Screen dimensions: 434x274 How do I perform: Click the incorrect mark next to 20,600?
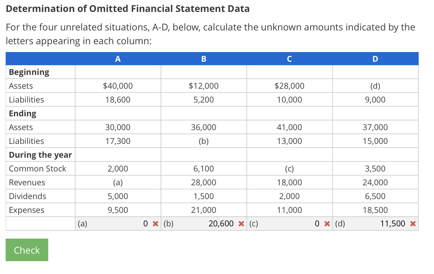(x=241, y=224)
